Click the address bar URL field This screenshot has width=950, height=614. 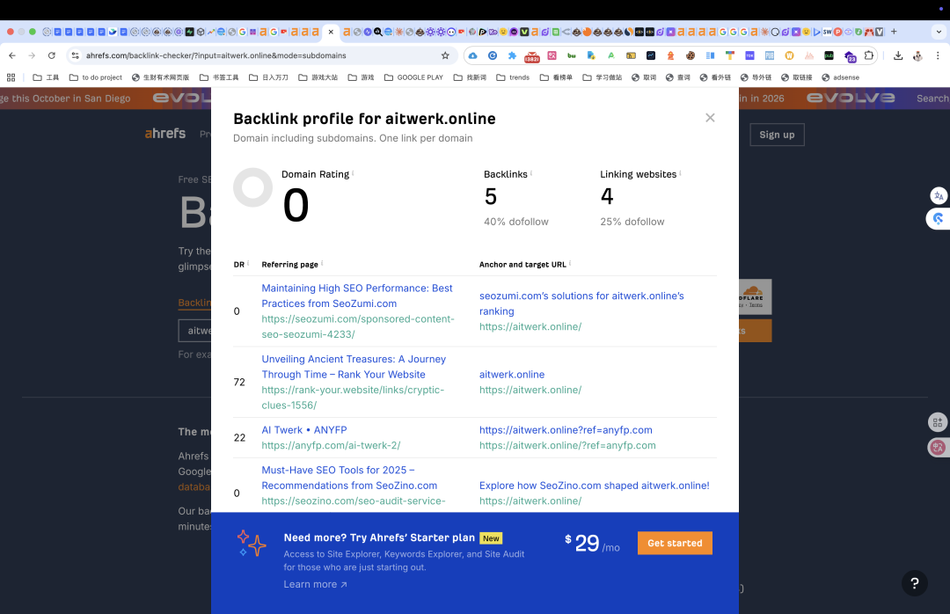tap(260, 55)
